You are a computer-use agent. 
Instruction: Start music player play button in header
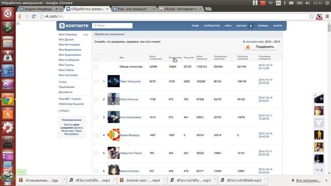(251, 26)
